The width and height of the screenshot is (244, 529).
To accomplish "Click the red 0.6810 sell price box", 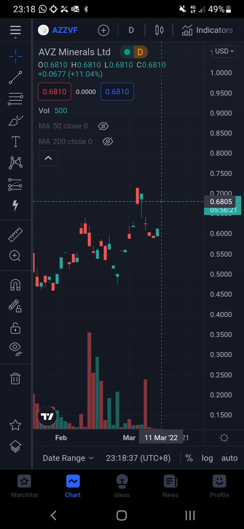I will 55,92.
